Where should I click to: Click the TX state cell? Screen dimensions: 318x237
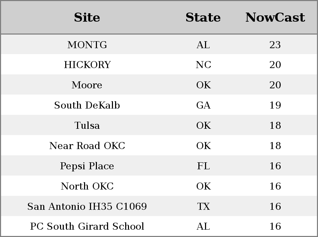[x=203, y=206]
